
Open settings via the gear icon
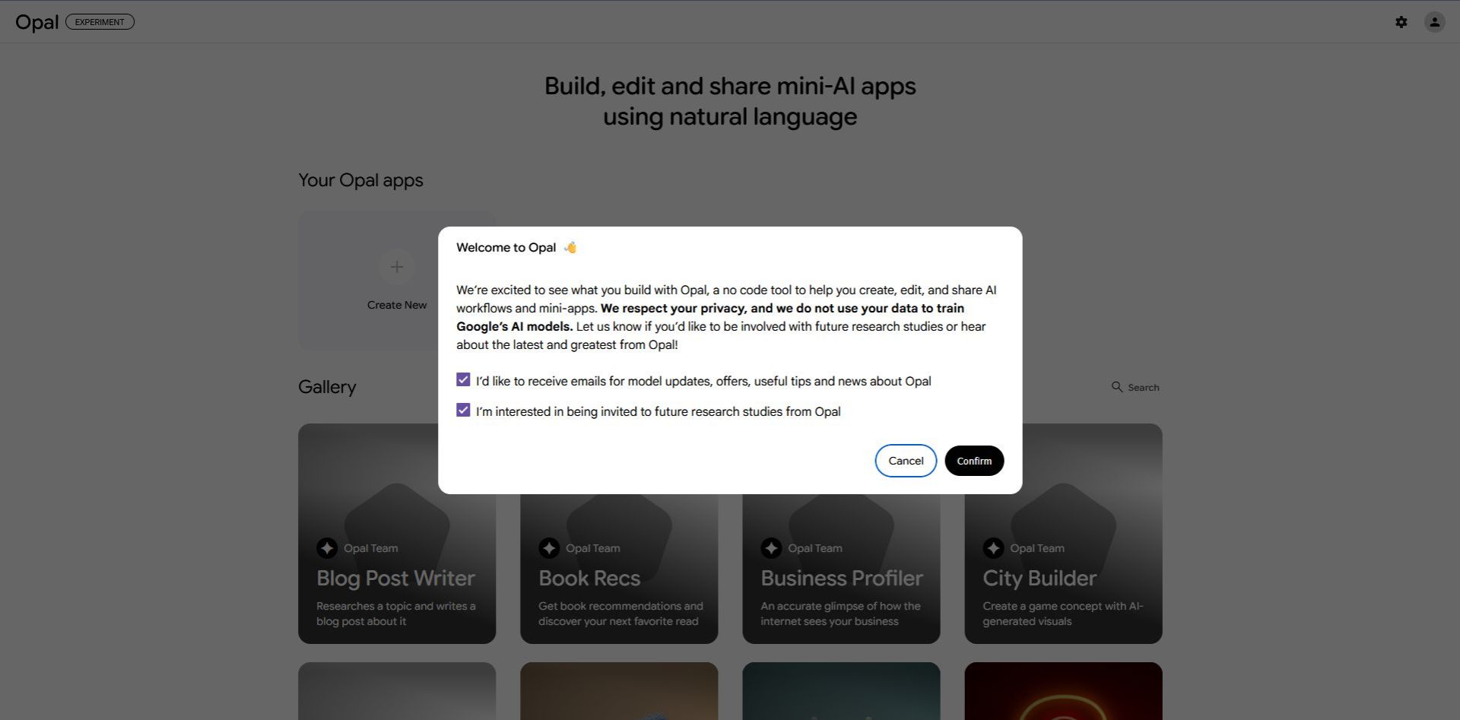(x=1401, y=22)
